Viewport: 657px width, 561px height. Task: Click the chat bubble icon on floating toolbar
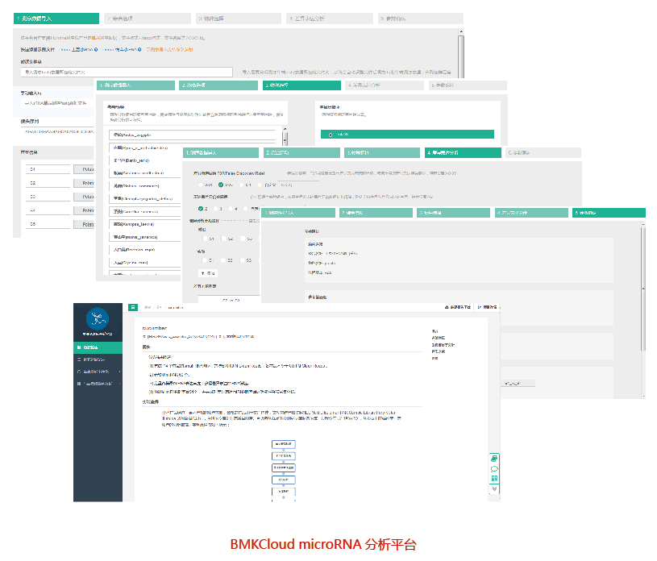pos(494,469)
